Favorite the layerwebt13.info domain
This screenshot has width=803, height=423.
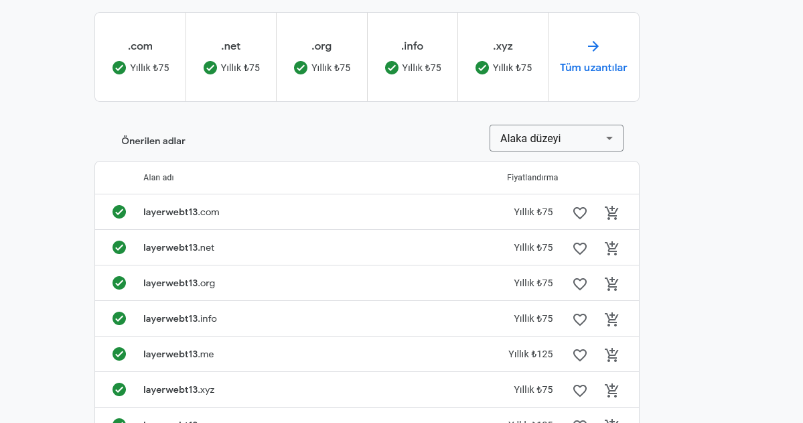(580, 320)
